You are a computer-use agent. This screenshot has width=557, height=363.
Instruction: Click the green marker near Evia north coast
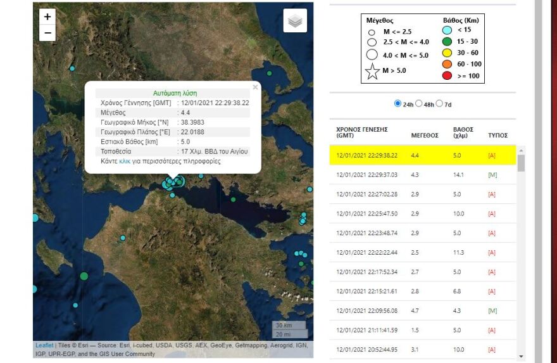(269, 73)
